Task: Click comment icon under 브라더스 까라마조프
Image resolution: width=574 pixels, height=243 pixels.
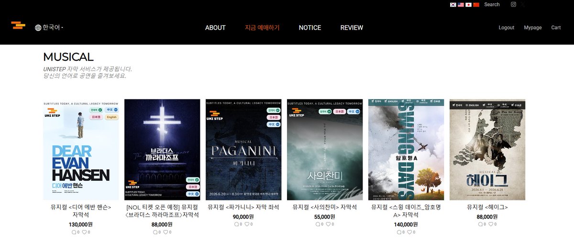Action: (155, 232)
